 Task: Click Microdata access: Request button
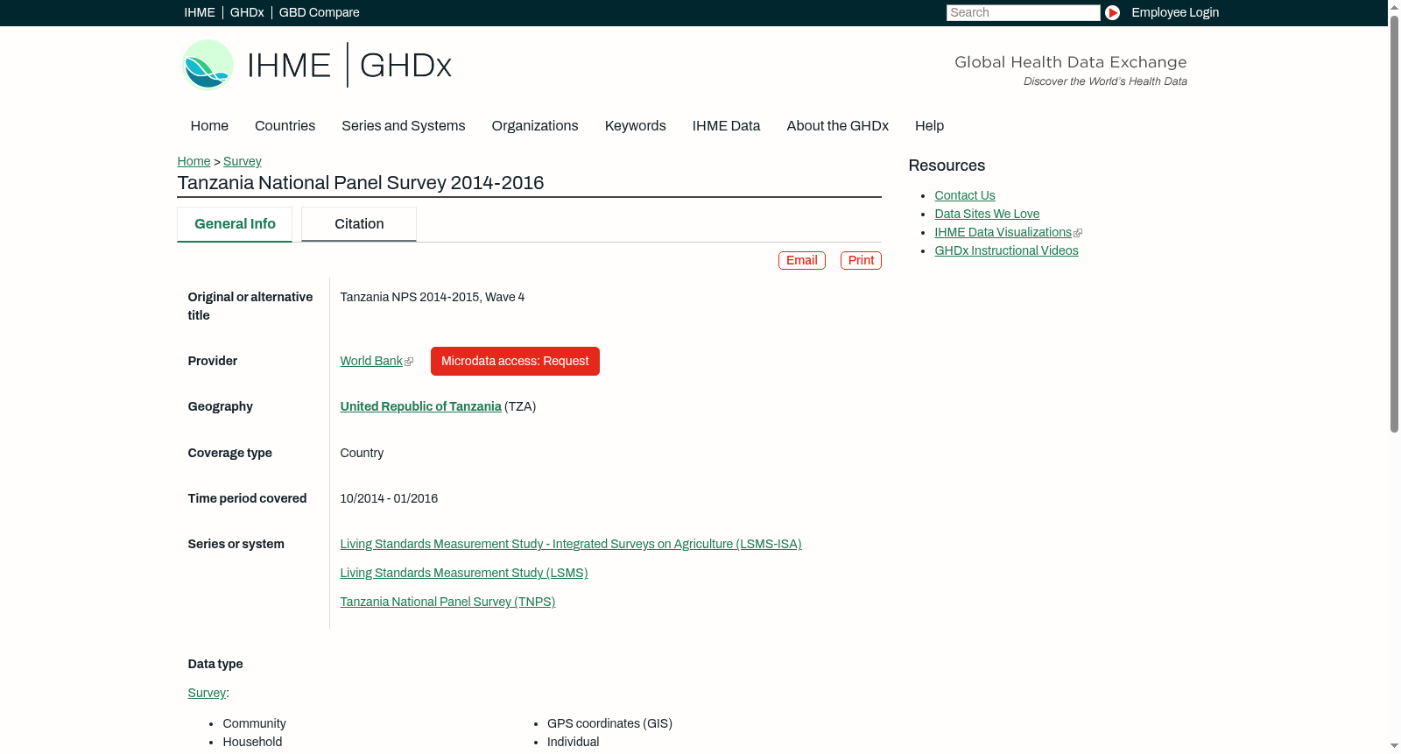[515, 361]
